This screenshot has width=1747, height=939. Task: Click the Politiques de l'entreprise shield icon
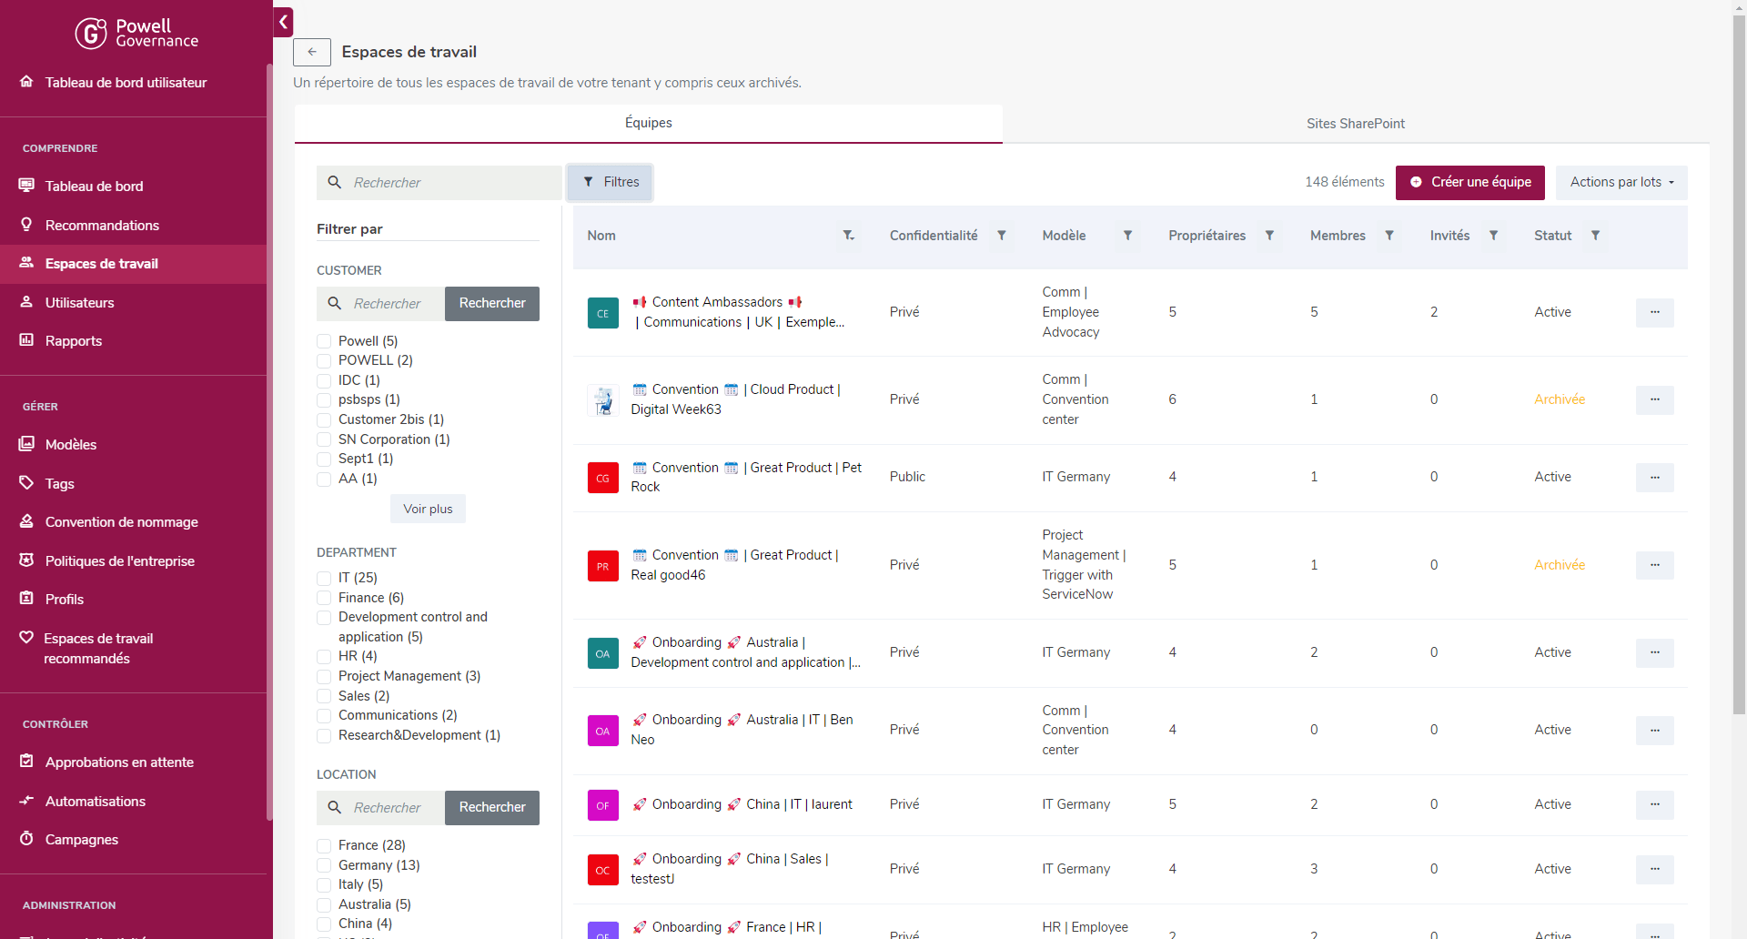click(x=26, y=560)
